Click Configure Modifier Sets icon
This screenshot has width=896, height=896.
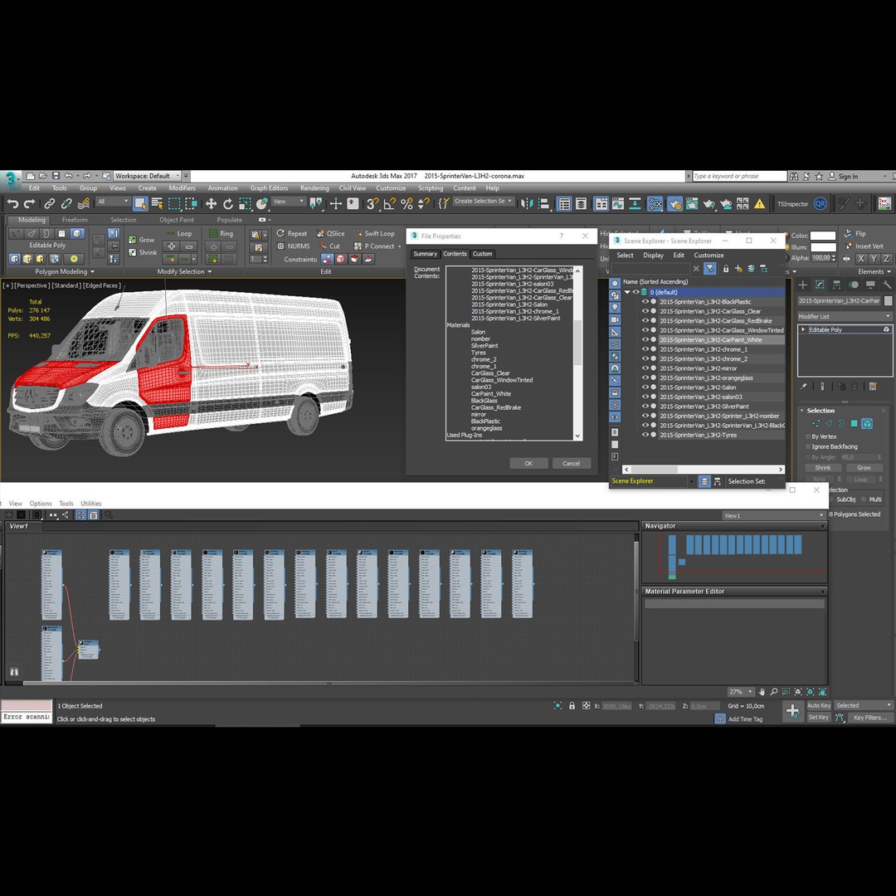[x=873, y=387]
